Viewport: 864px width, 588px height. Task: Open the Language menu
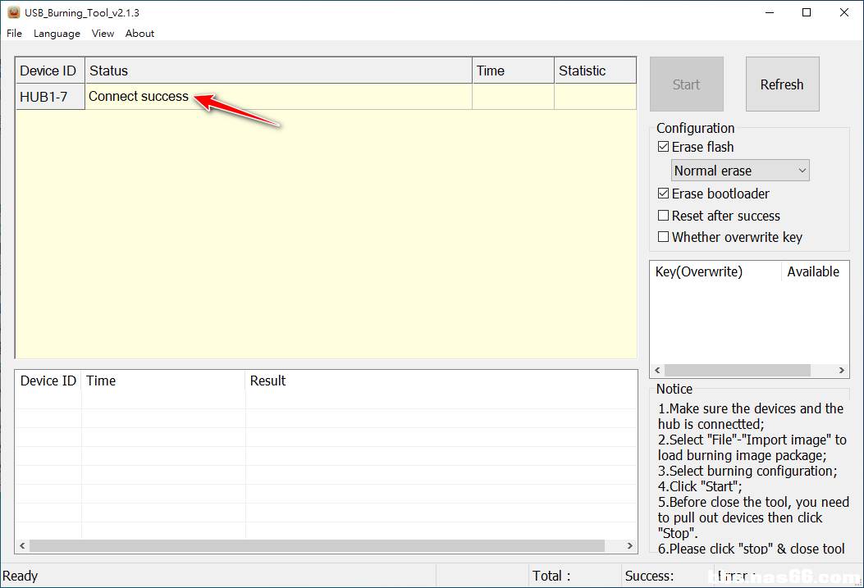[57, 34]
